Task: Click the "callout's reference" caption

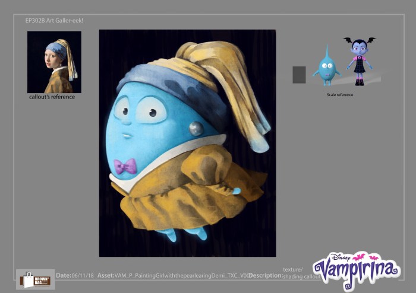Action: pyautogui.click(x=52, y=97)
